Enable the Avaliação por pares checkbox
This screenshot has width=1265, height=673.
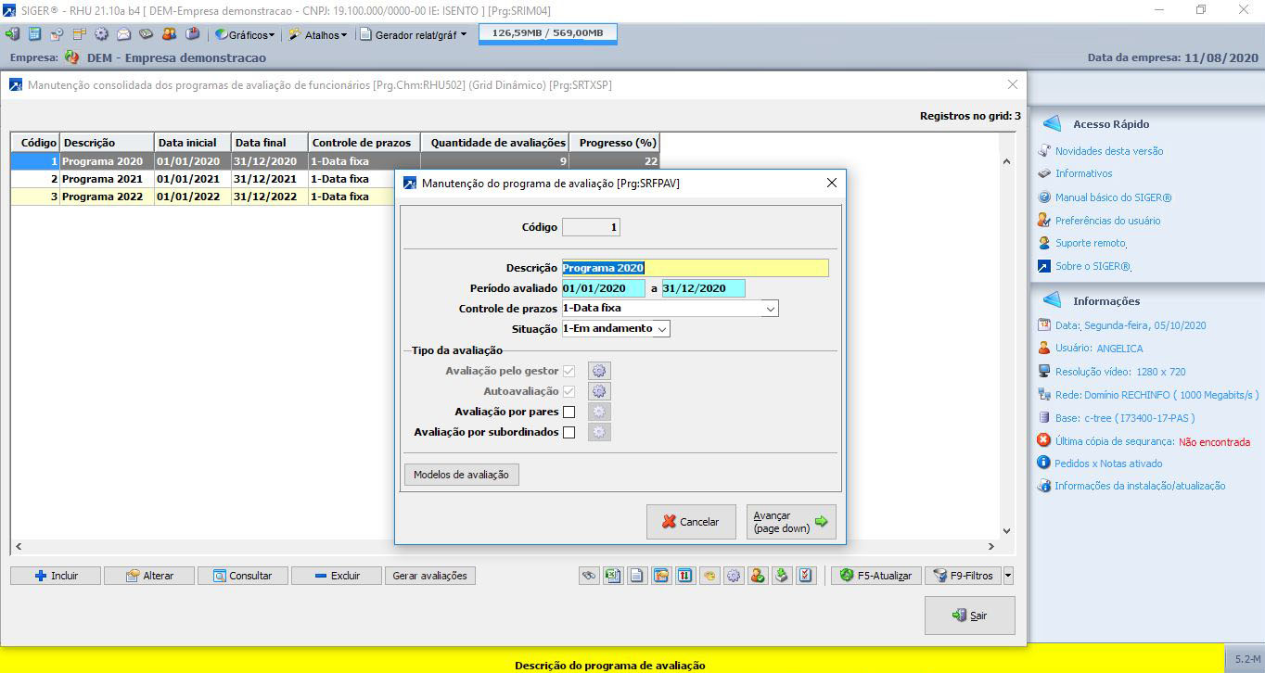pyautogui.click(x=569, y=412)
